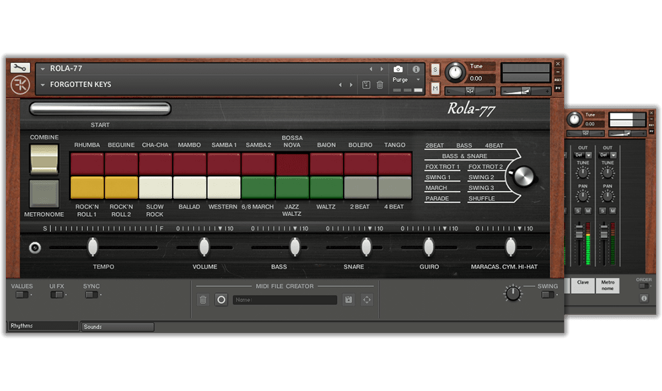The height and width of the screenshot is (391, 662).
Task: Click the Clave pad in back window
Action: pyautogui.click(x=583, y=285)
